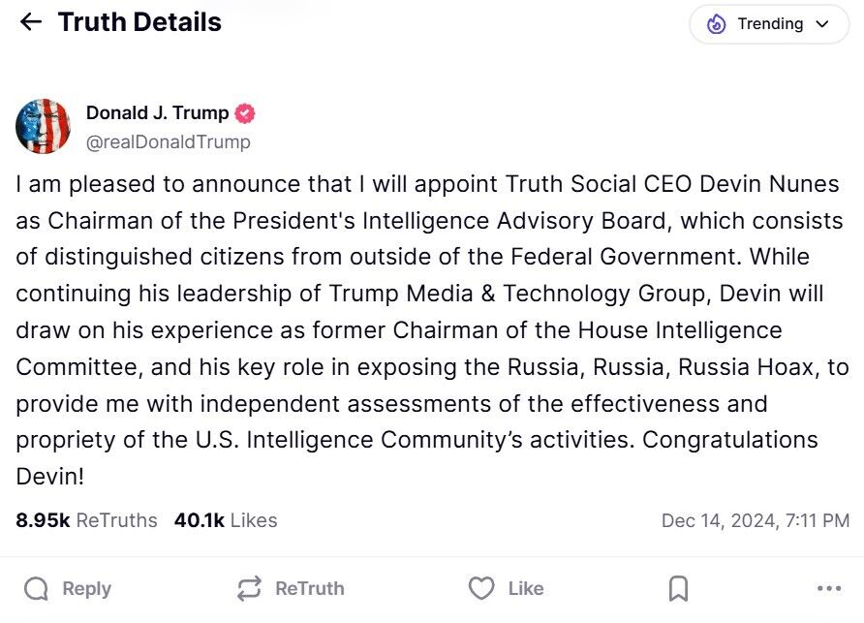Click the Dec 14, 2024 timestamp

click(755, 520)
